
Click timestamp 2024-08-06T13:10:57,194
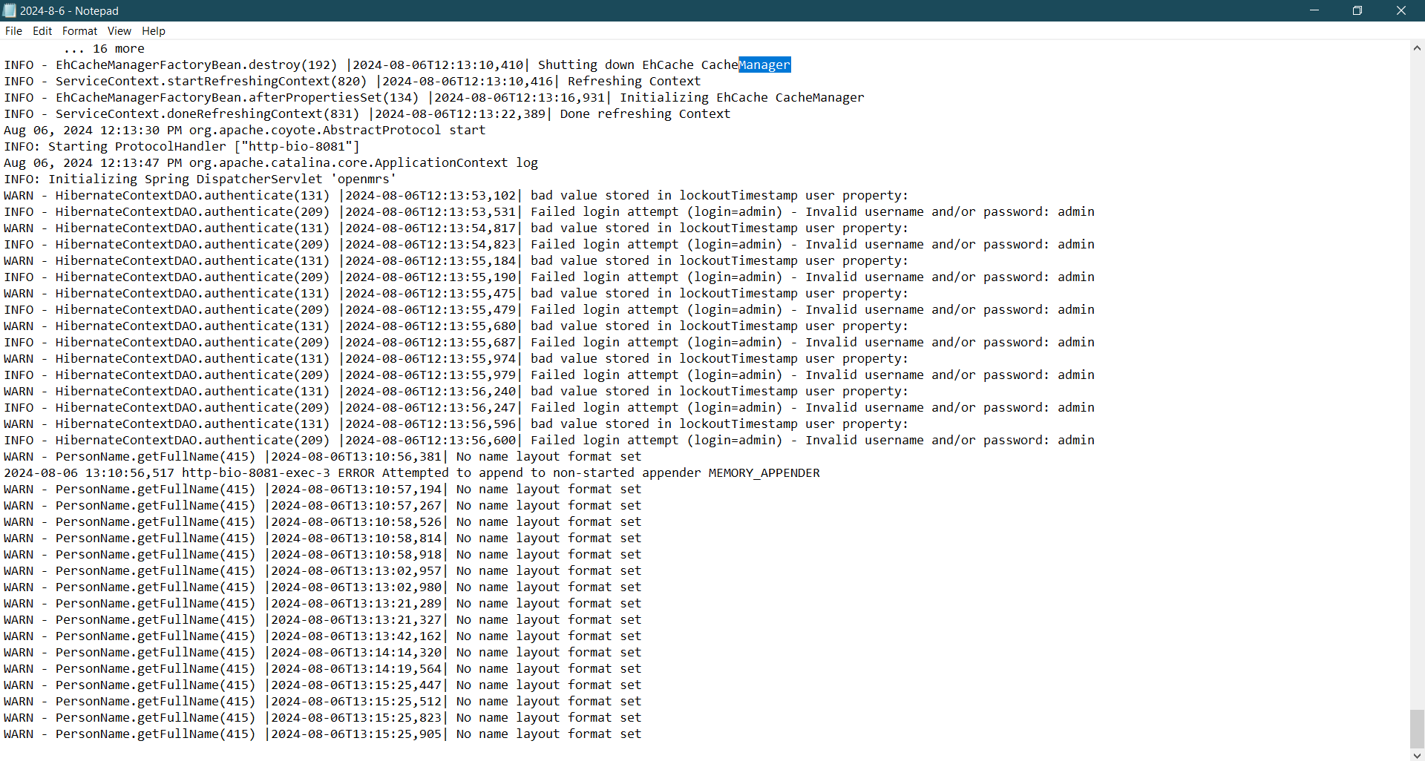coord(356,490)
